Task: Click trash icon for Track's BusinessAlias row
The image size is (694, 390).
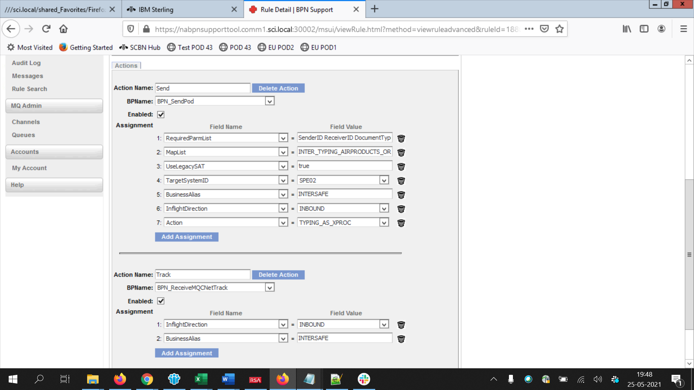Action: (401, 339)
